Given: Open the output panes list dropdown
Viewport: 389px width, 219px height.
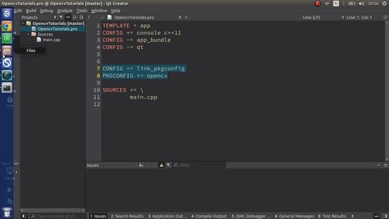Looking at the screenshot, I should [353, 217].
